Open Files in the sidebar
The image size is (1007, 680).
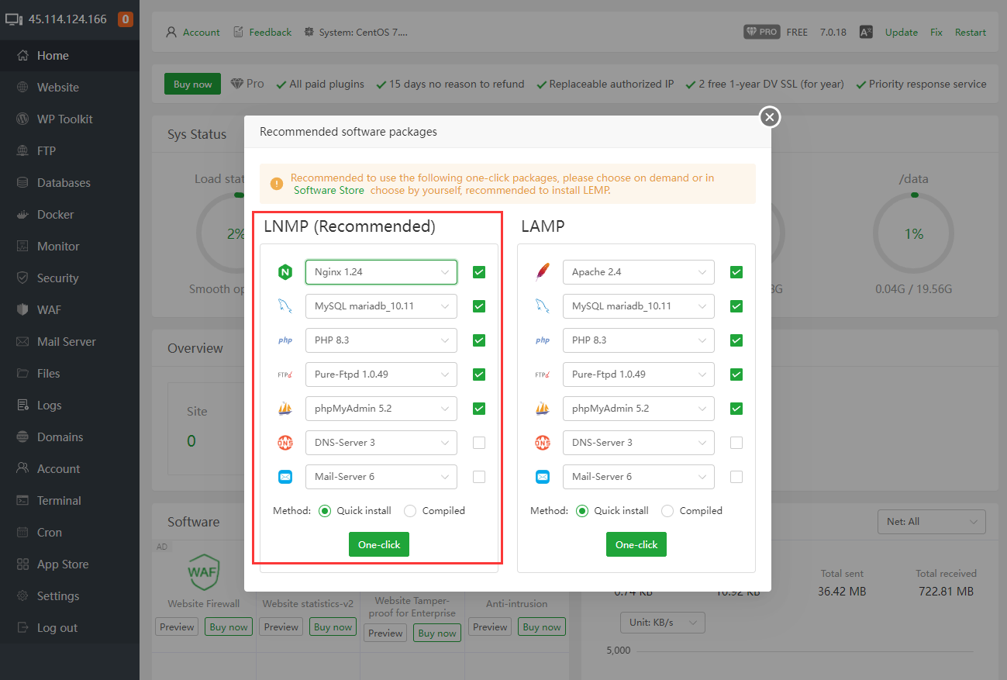point(70,374)
